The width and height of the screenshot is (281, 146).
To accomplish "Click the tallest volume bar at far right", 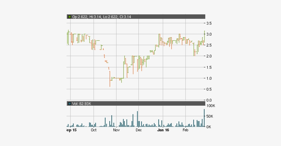I will [x=204, y=118].
